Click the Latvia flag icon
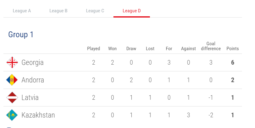This screenshot has height=128, width=255. coord(12,98)
